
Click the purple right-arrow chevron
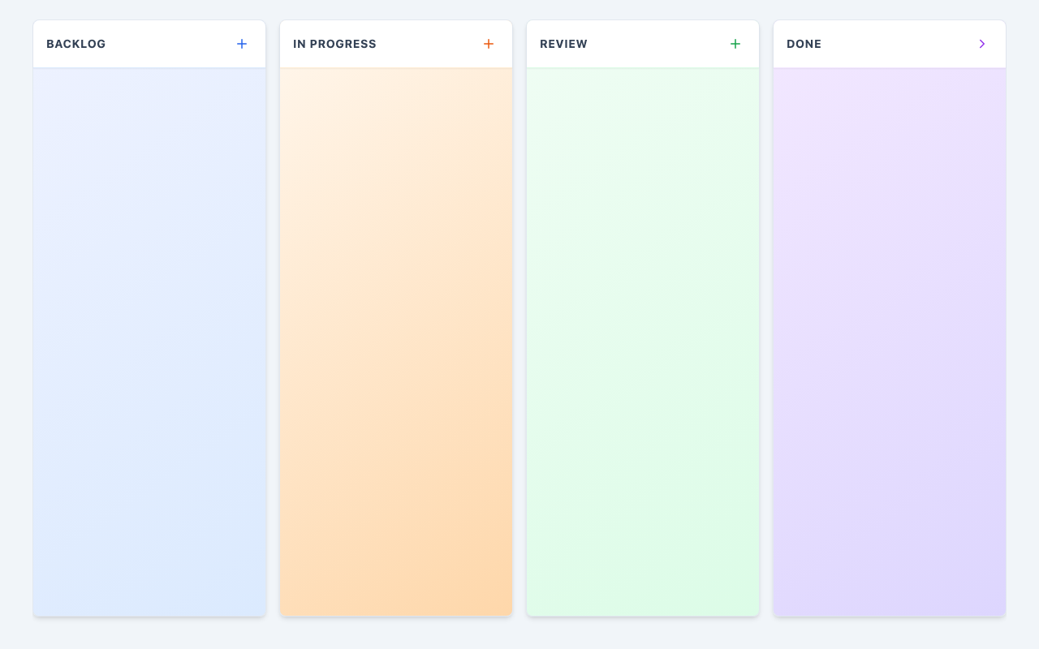pyautogui.click(x=982, y=44)
